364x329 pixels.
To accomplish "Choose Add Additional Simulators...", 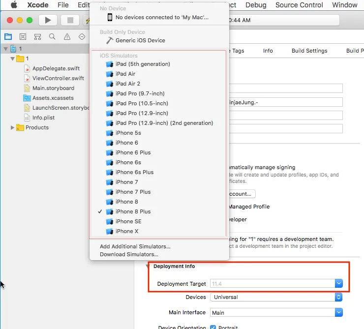I will pyautogui.click(x=135, y=246).
